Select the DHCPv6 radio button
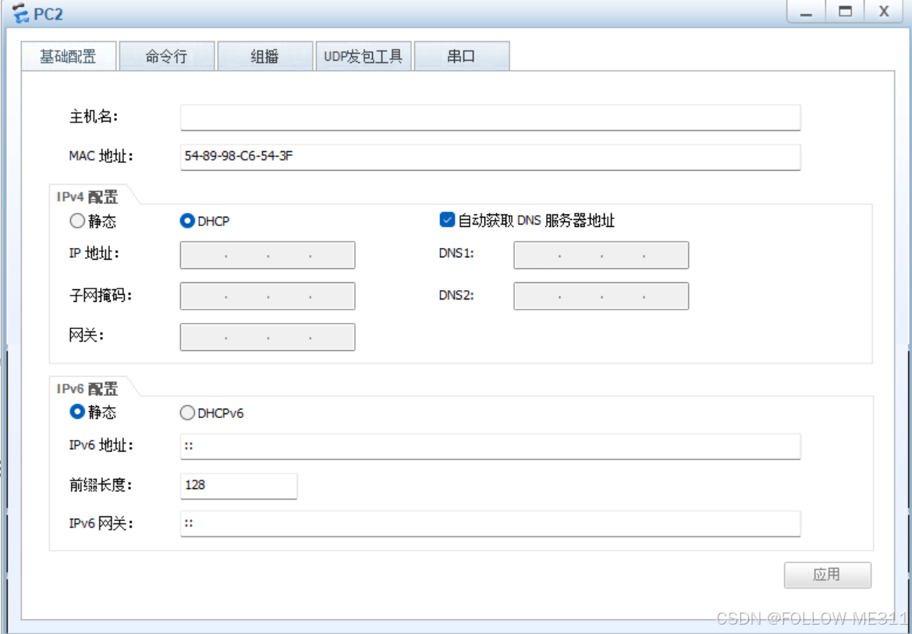The image size is (912, 634). point(187,413)
